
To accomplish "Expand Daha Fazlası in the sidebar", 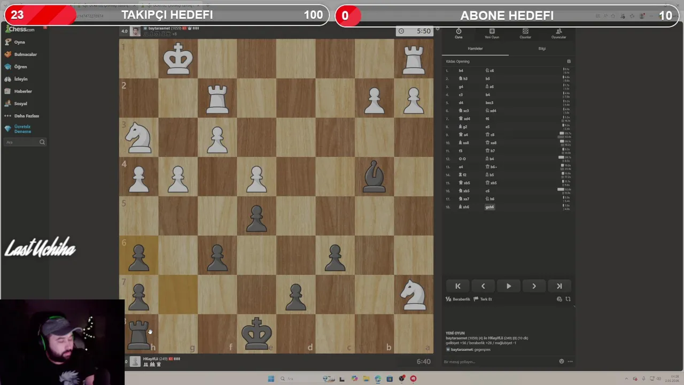I will 22,115.
